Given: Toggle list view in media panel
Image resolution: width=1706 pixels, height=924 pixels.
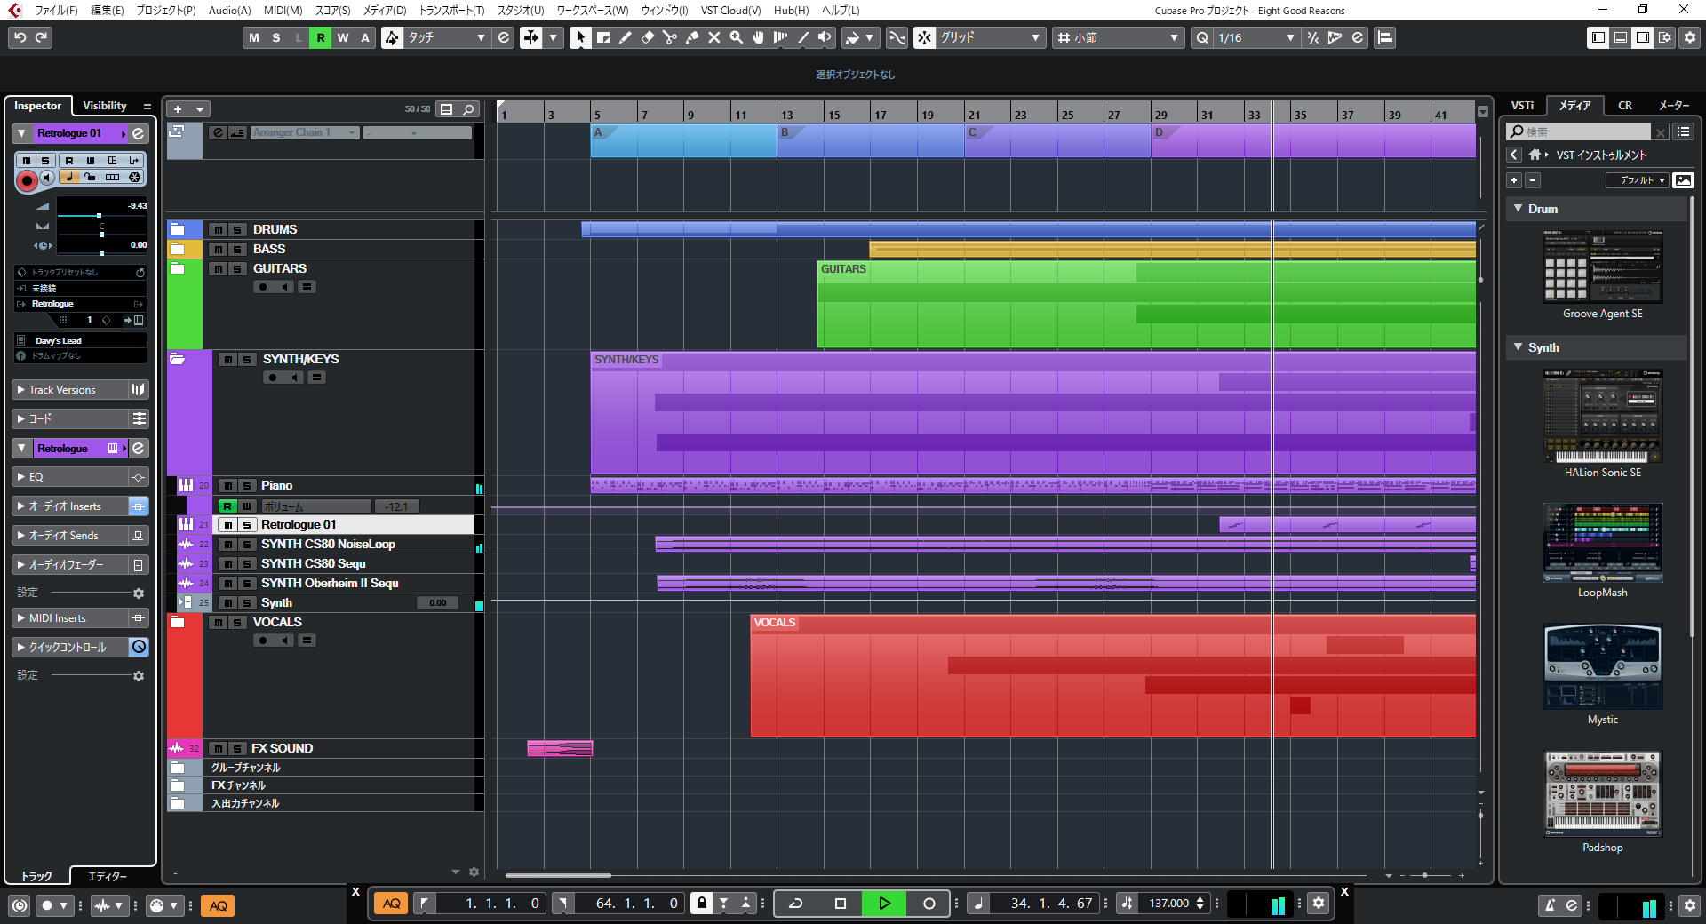Looking at the screenshot, I should pyautogui.click(x=1683, y=131).
